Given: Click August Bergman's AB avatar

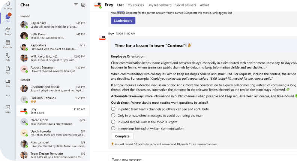Looking at the screenshot, I should (24, 69).
